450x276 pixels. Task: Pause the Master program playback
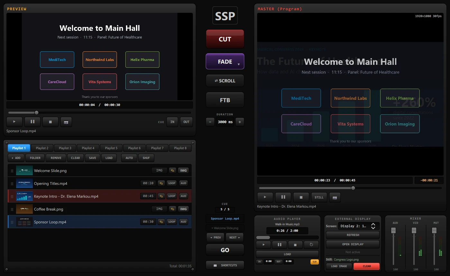(283, 197)
